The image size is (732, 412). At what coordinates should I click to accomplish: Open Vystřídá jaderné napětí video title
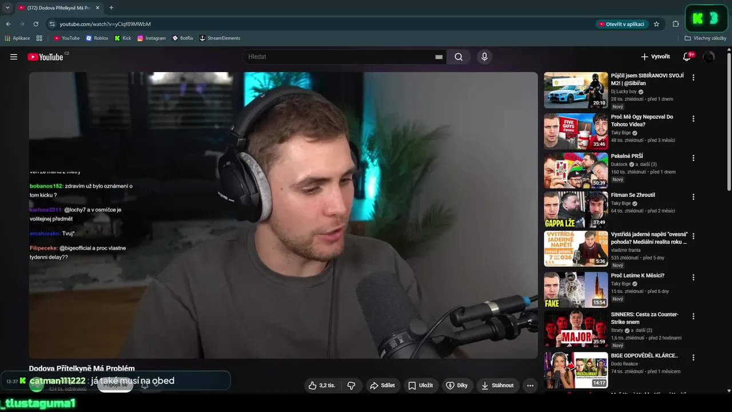click(x=649, y=238)
